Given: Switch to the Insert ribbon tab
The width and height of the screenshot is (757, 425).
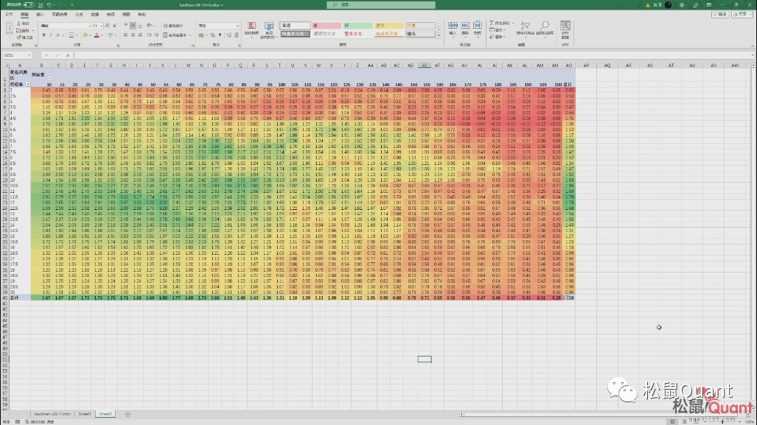Looking at the screenshot, I should [40, 15].
